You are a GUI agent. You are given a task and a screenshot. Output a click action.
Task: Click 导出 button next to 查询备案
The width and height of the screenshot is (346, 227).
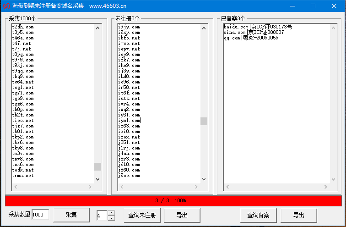(298, 215)
